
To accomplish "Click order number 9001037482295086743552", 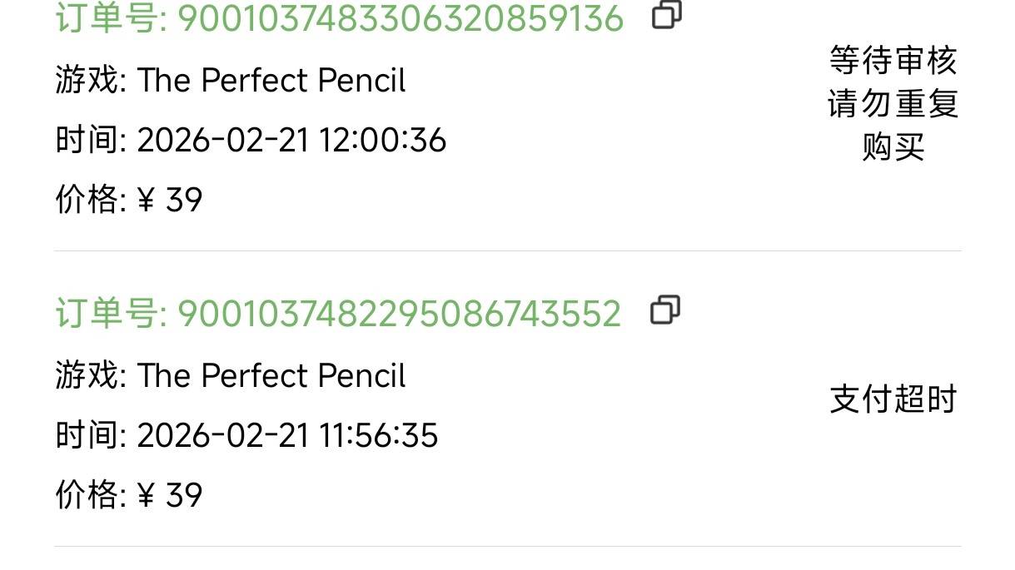I will point(400,314).
